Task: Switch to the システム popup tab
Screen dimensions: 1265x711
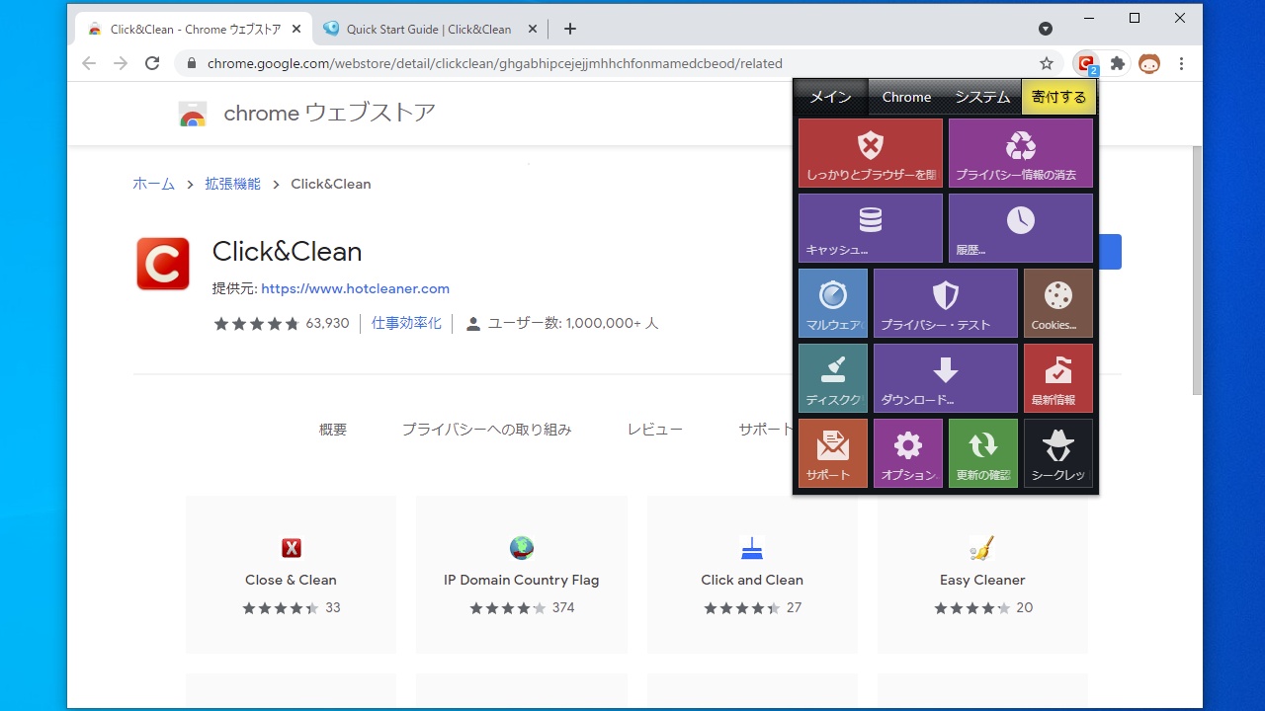Action: 982,97
